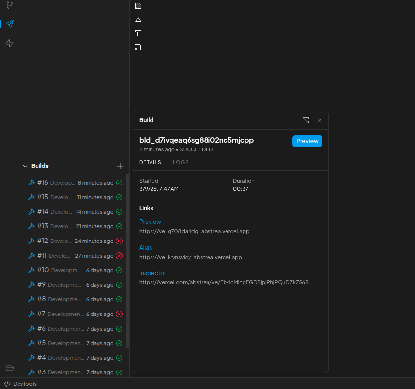Click failed status icon on build #12
Screen dimensions: 415x389
[119, 241]
